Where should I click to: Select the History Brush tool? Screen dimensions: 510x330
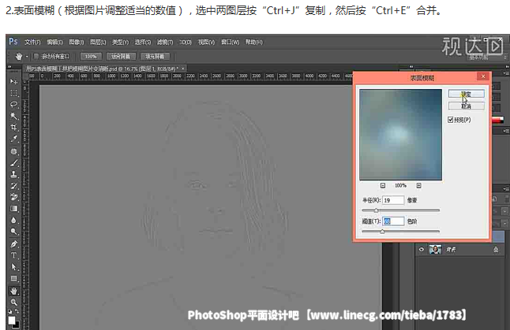(x=13, y=186)
